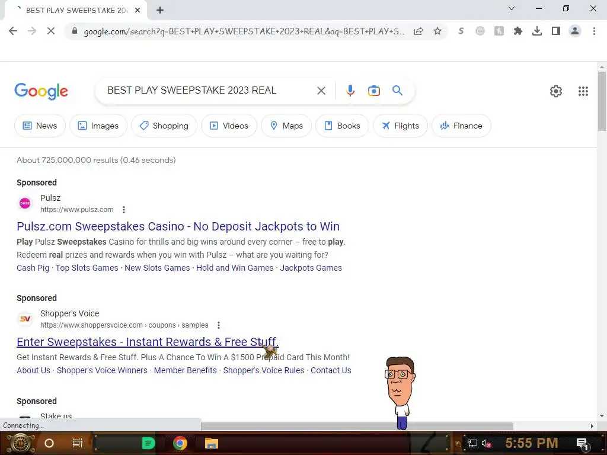
Task: Open the Jackpots Games sitelink
Action: click(311, 268)
